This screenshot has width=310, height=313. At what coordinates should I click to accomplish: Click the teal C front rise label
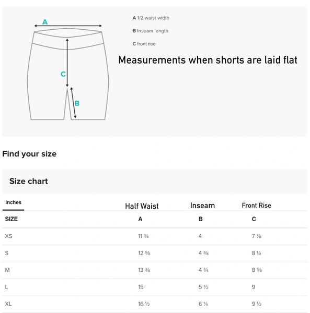[x=63, y=74]
